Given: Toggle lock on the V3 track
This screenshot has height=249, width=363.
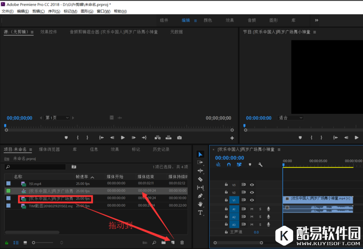Looking at the screenshot, I should pyautogui.click(x=226, y=184).
